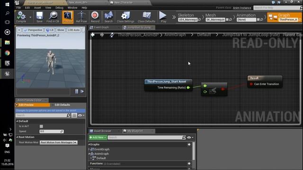The image size is (303, 170).
Task: Click the Search For Help field
Action: [x=276, y=8]
